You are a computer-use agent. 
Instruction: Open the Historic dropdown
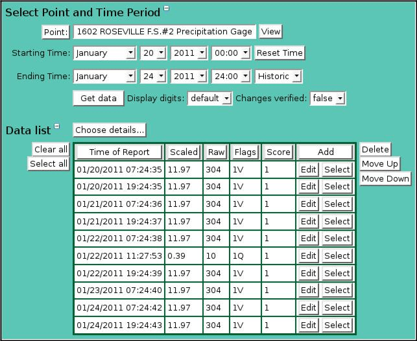pyautogui.click(x=278, y=76)
